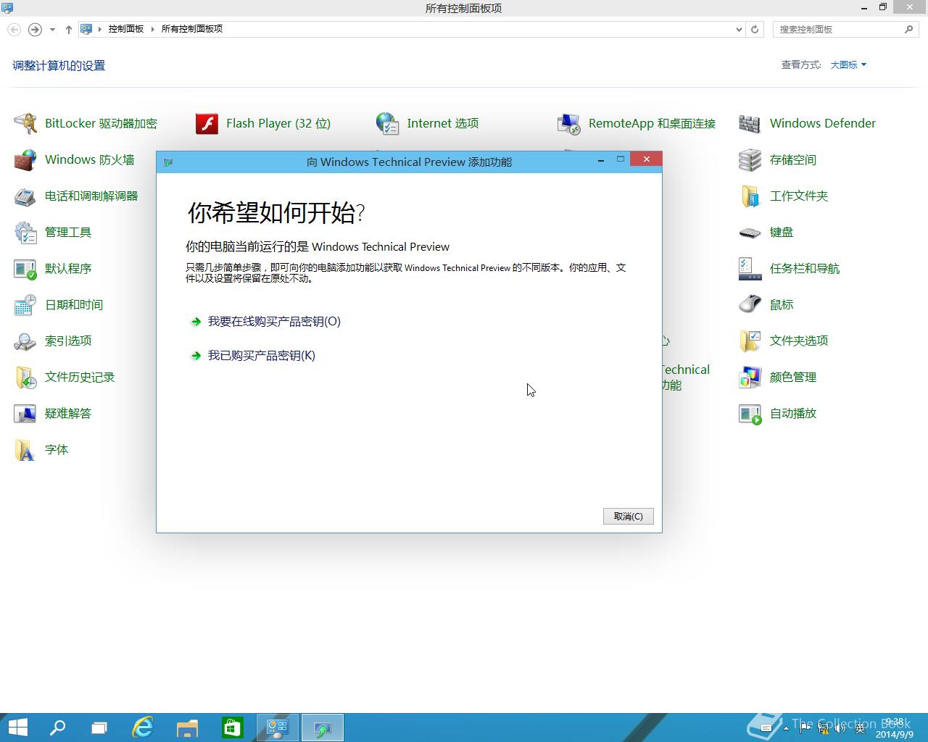Click the 取消(C) button
The image size is (928, 742).
(x=628, y=516)
